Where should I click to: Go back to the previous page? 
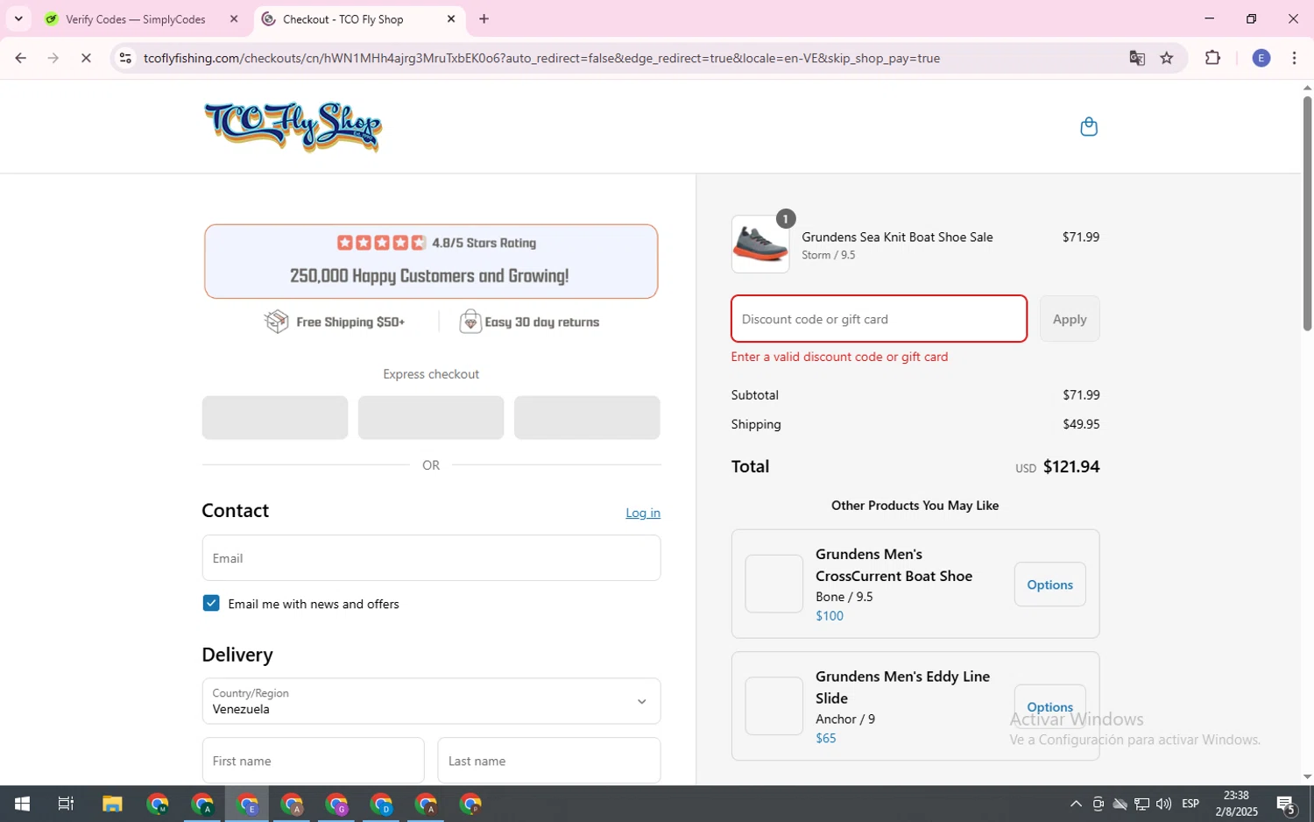20,59
